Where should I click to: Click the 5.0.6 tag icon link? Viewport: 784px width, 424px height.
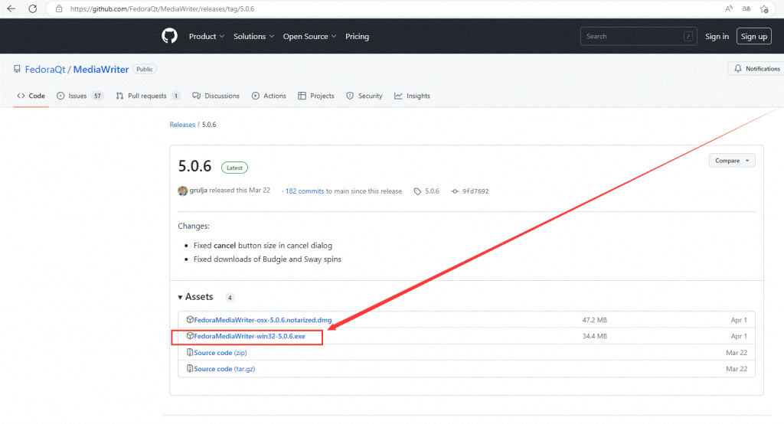(427, 191)
